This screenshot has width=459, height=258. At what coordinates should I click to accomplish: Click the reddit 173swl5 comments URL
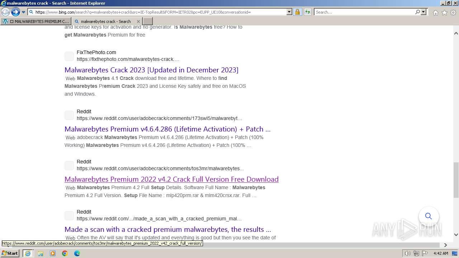[x=159, y=118]
